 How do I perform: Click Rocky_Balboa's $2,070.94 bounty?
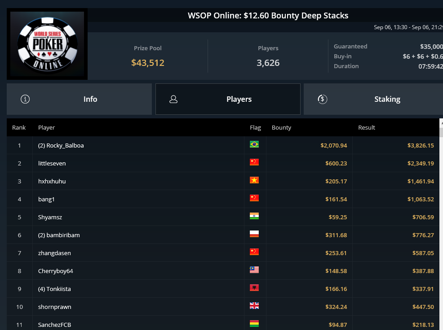click(x=334, y=146)
